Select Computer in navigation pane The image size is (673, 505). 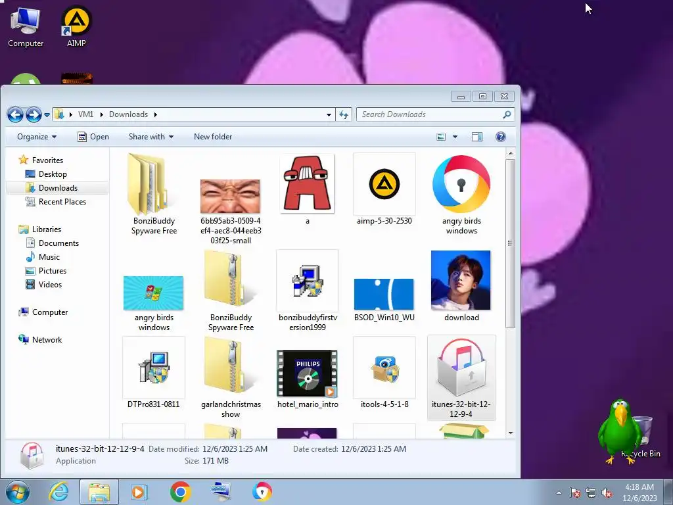click(43, 312)
